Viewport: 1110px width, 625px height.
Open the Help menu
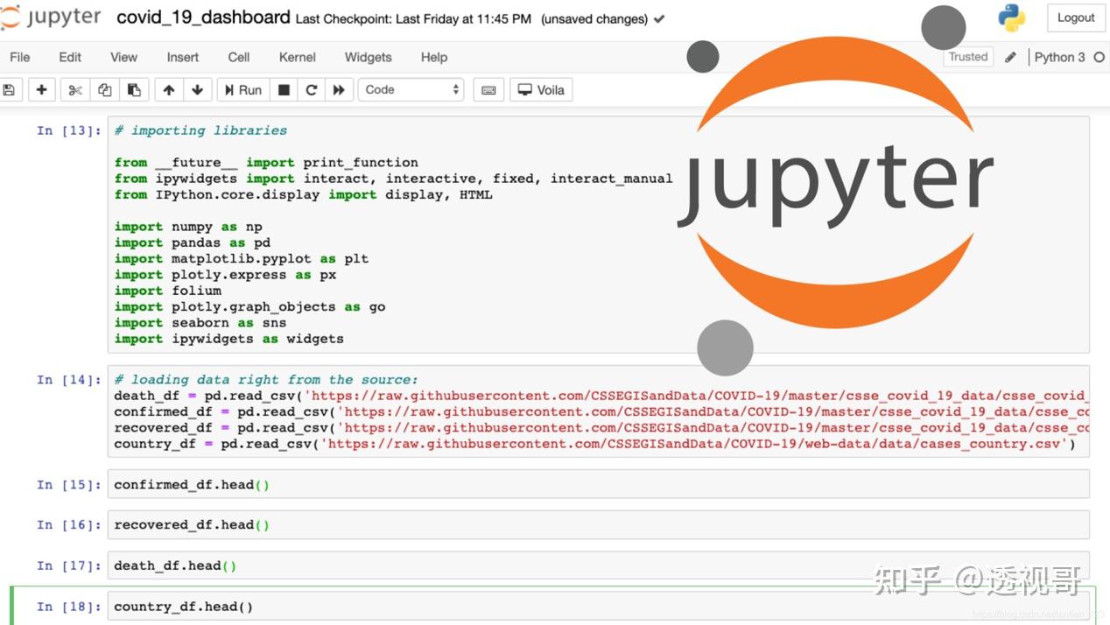(434, 57)
